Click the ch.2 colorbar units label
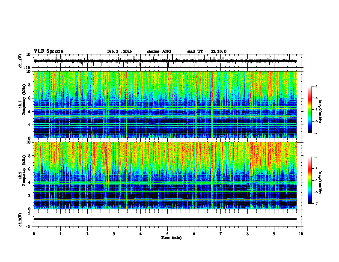 (x=321, y=182)
